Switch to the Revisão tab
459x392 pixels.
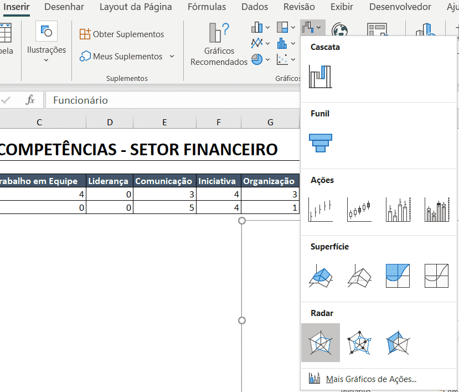299,7
